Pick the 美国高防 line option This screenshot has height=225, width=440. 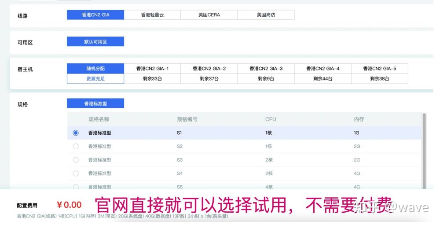pyautogui.click(x=266, y=15)
